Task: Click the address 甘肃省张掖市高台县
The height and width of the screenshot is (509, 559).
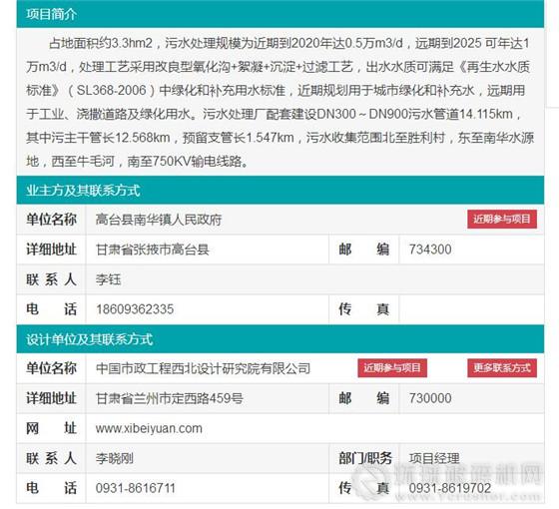Action: pyautogui.click(x=152, y=250)
